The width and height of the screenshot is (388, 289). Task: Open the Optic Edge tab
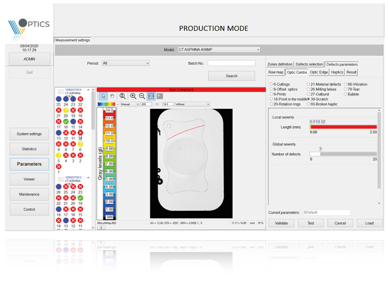319,72
